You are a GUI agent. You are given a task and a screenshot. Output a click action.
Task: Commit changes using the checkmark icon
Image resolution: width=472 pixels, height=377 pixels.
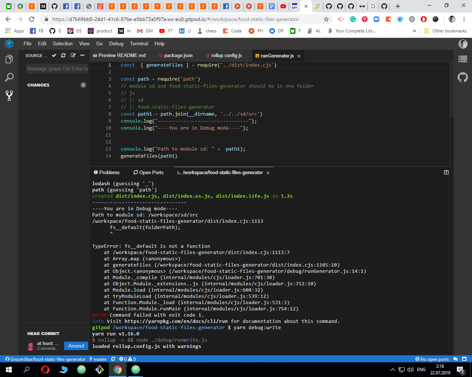(54, 55)
